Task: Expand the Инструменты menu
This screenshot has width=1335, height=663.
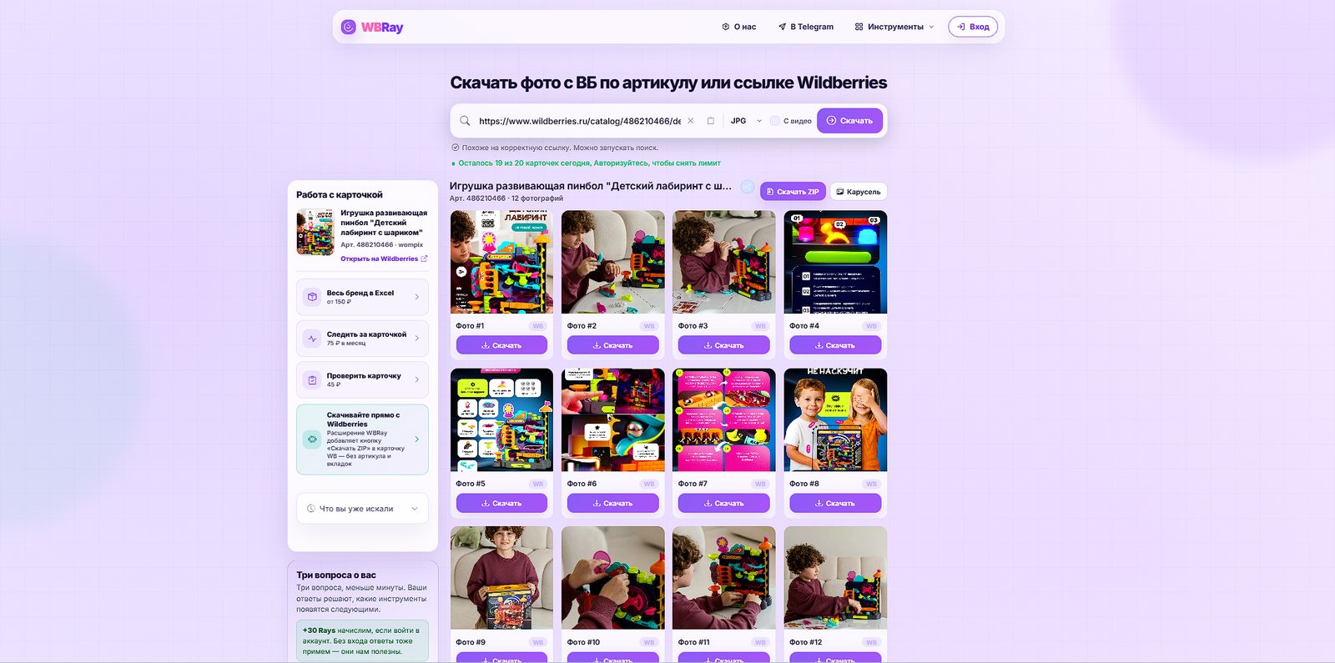Action: [894, 27]
